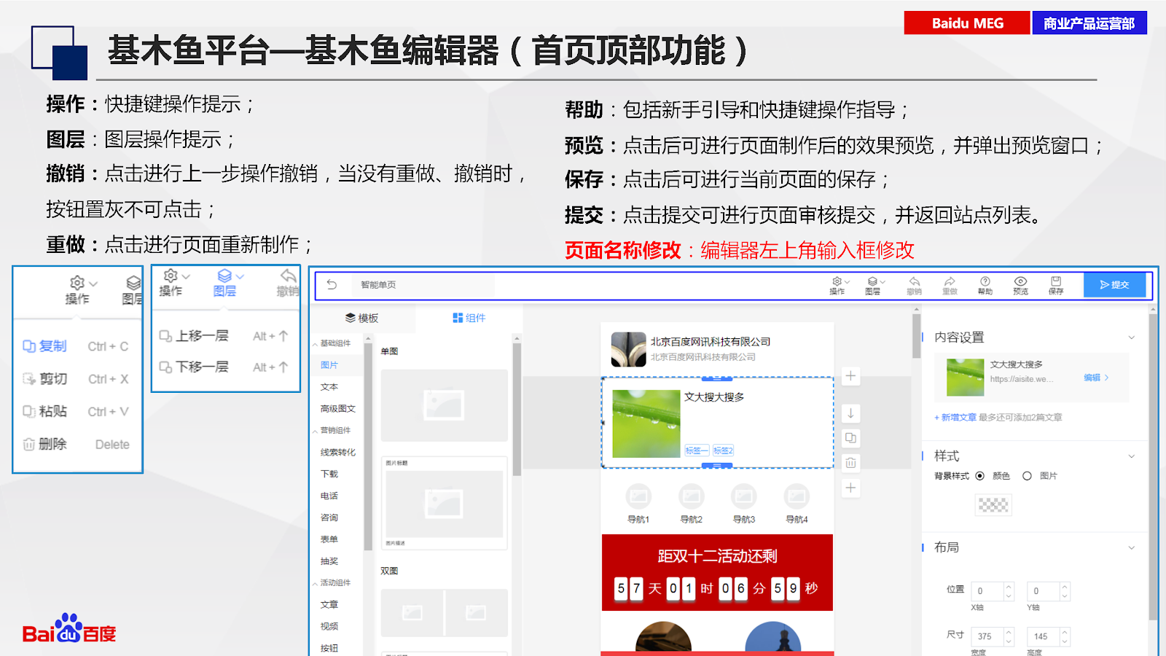Click the 距双十二活动还剩 countdown banner text
Viewport: 1166px width, 656px height.
(x=717, y=556)
